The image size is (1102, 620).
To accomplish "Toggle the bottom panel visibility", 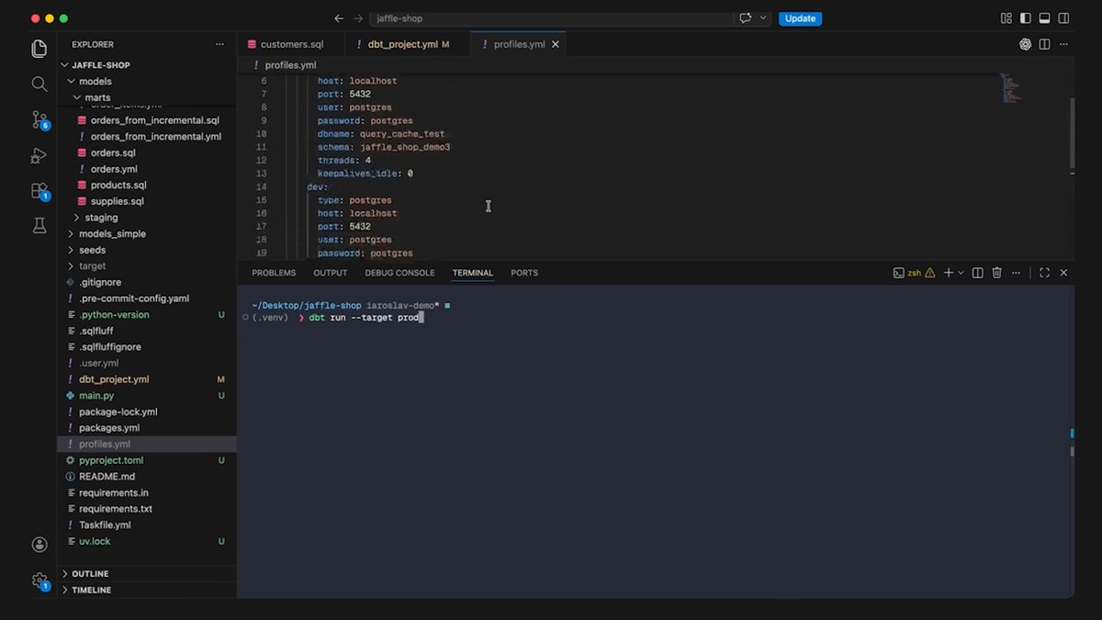I will point(1046,18).
